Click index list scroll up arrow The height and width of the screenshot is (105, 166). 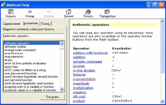[62, 44]
